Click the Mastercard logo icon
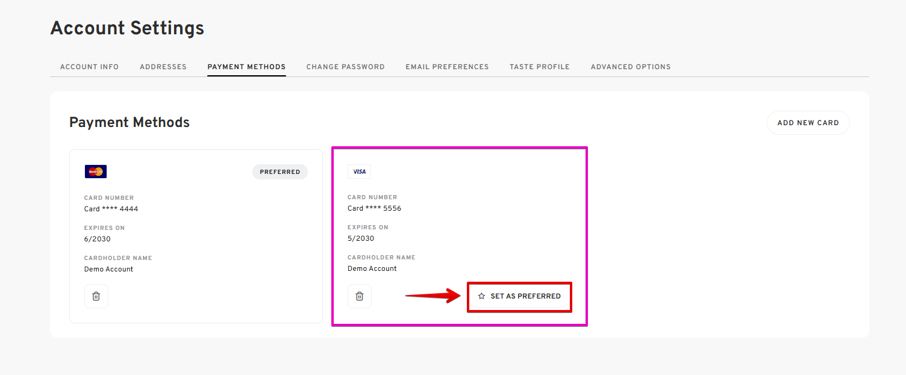 coord(96,172)
